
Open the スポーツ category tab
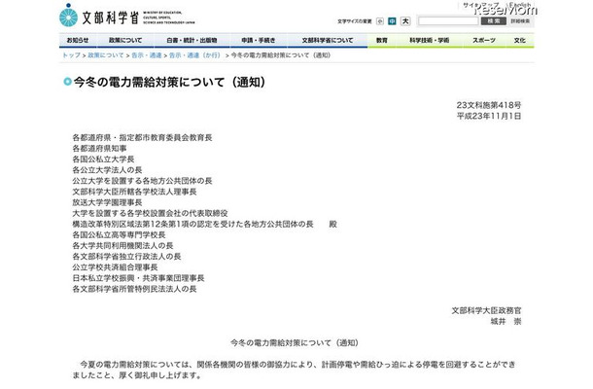484,40
